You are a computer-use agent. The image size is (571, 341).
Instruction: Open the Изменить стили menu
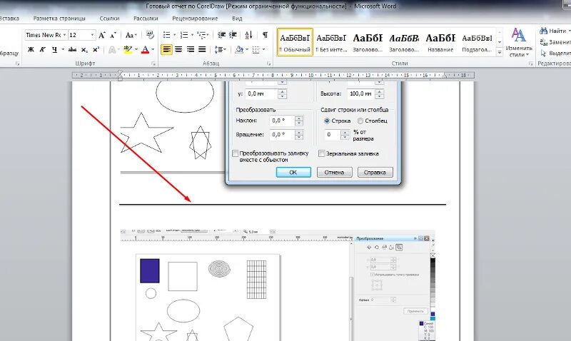point(519,42)
